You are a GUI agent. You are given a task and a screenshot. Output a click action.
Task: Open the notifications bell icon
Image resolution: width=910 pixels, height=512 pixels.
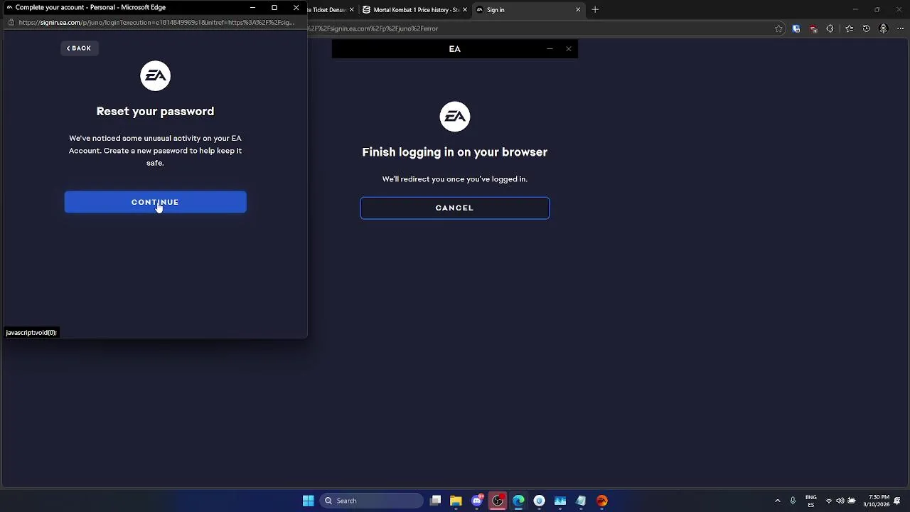pos(898,501)
